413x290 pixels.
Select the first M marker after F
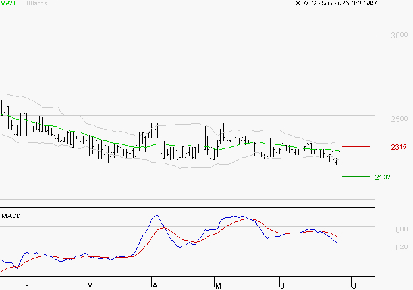(90, 285)
